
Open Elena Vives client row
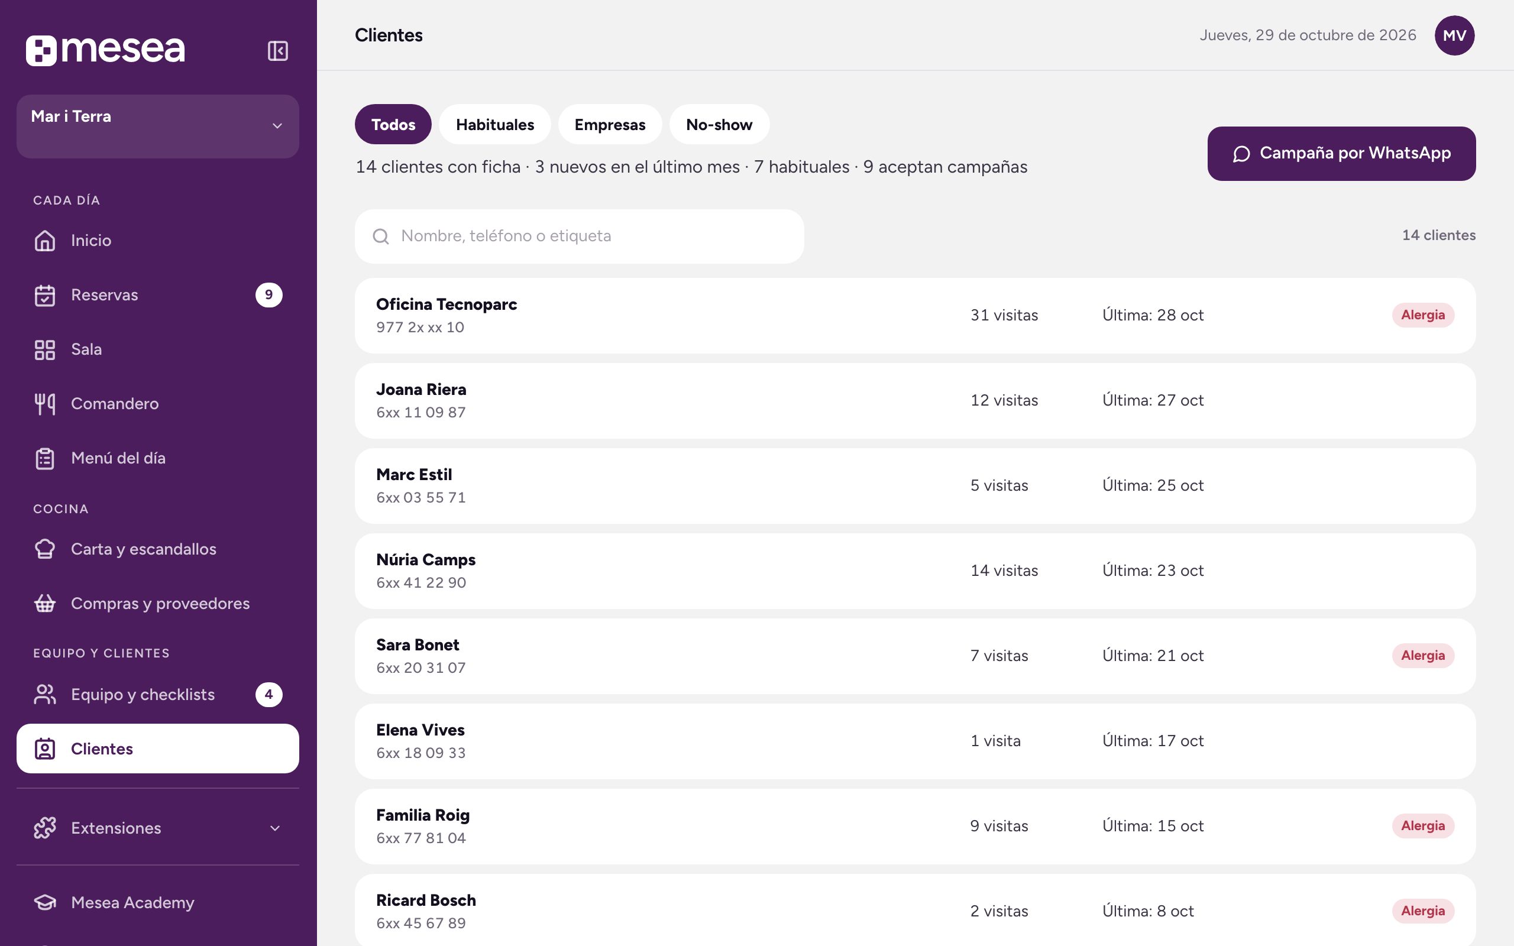coord(915,741)
